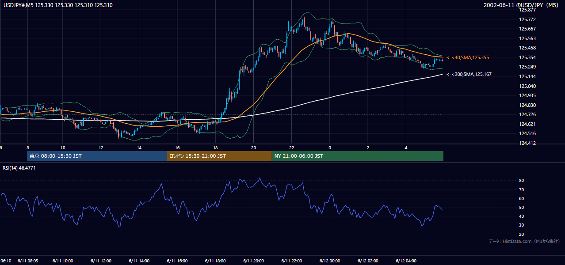This screenshot has height=265, width=565.
Task: Click hour label 4 below price chart
Action: click(406, 148)
